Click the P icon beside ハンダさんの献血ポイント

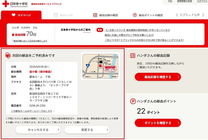point(133,101)
